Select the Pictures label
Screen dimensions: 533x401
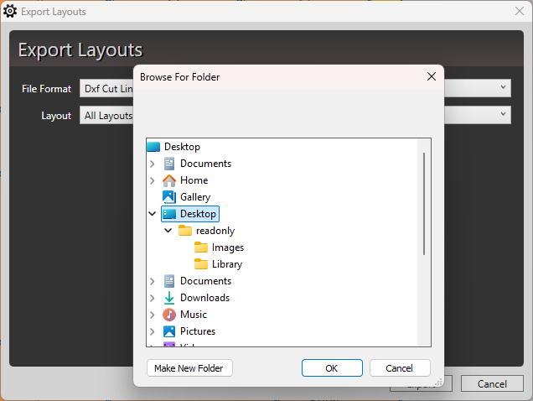click(x=198, y=331)
